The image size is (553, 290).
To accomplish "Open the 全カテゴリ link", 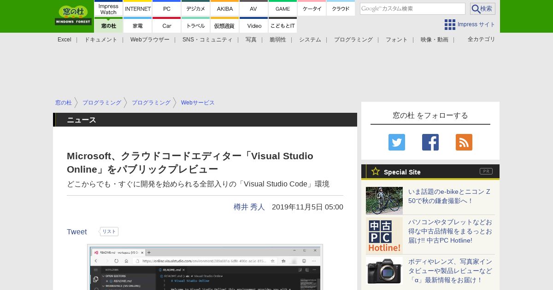I will 482,39.
